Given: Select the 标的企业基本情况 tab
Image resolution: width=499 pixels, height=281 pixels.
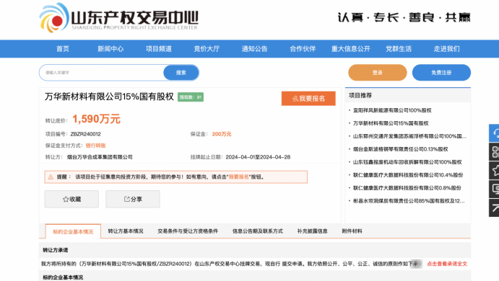Looking at the screenshot, I should point(73,231).
